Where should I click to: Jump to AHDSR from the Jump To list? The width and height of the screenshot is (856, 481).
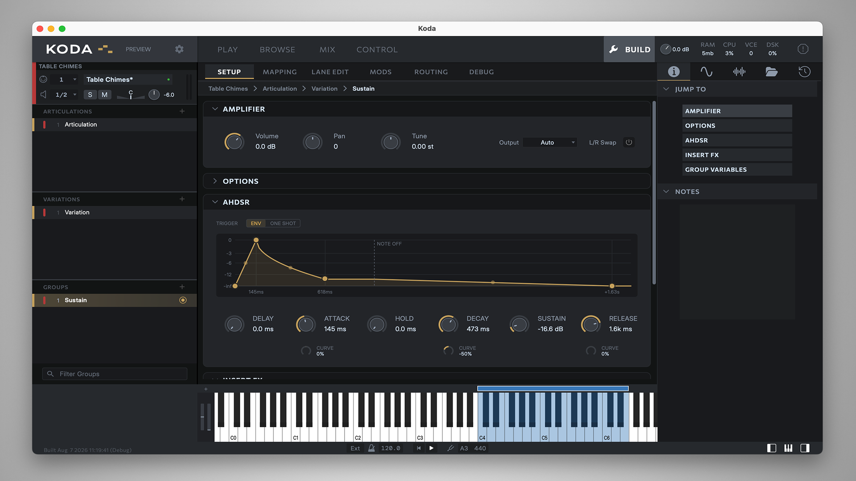coord(737,140)
